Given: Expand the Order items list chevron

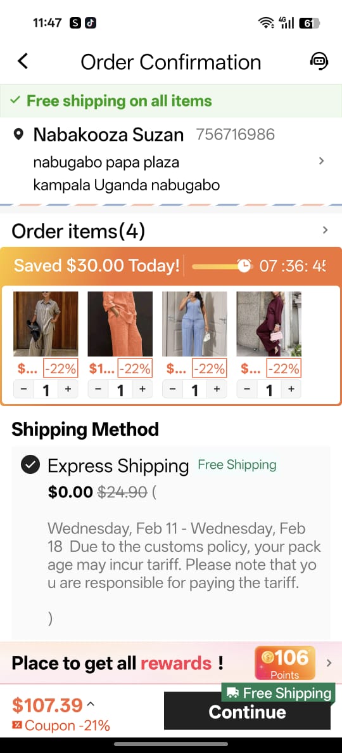Looking at the screenshot, I should 325,230.
